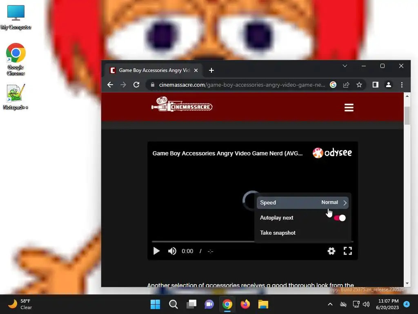
Task: Play the Odysee video
Action: (156, 251)
